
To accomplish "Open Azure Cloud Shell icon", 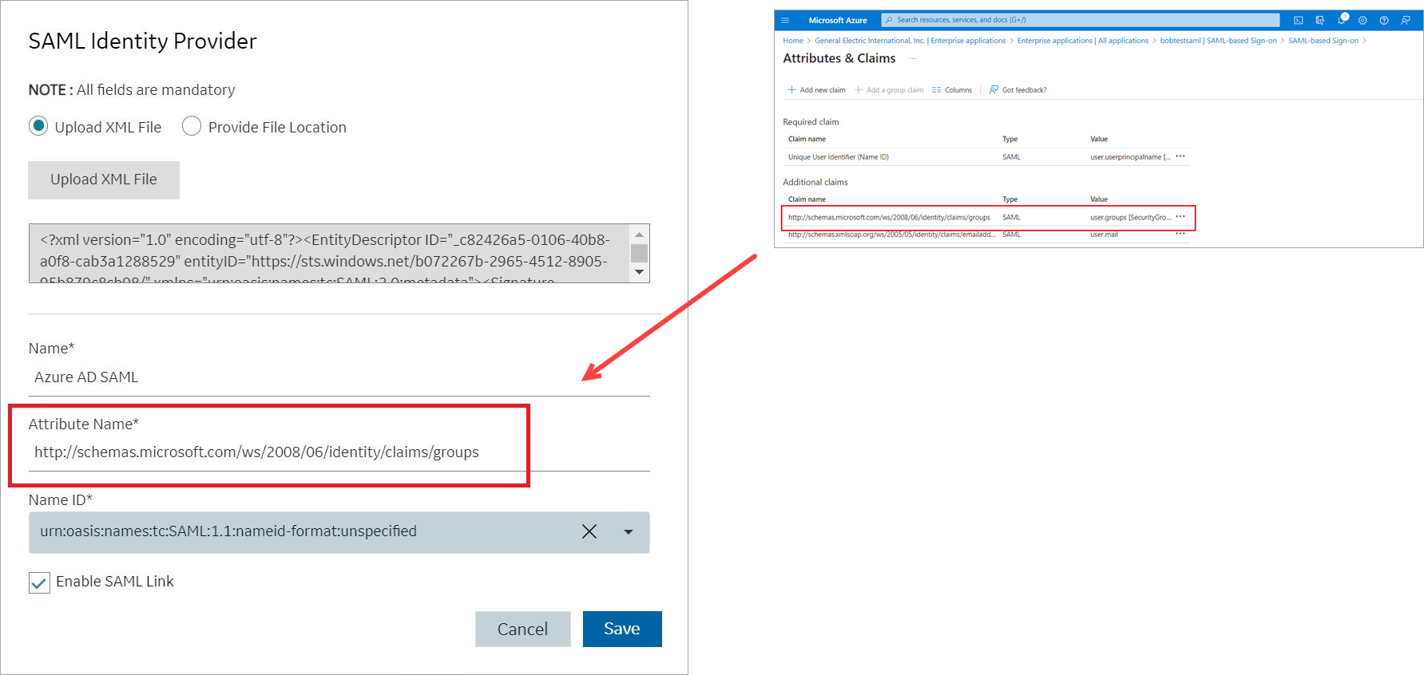I will click(1299, 20).
